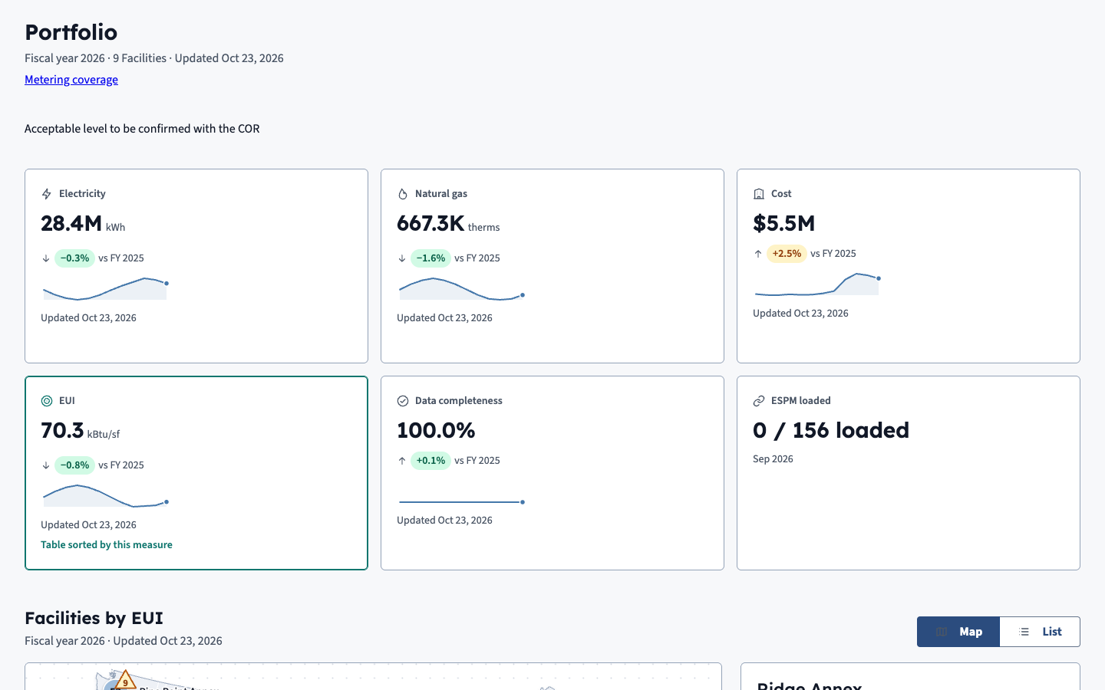Screen dimensions: 1105x690
Task: Click the 'Sep 2026' text
Action: [773, 459]
